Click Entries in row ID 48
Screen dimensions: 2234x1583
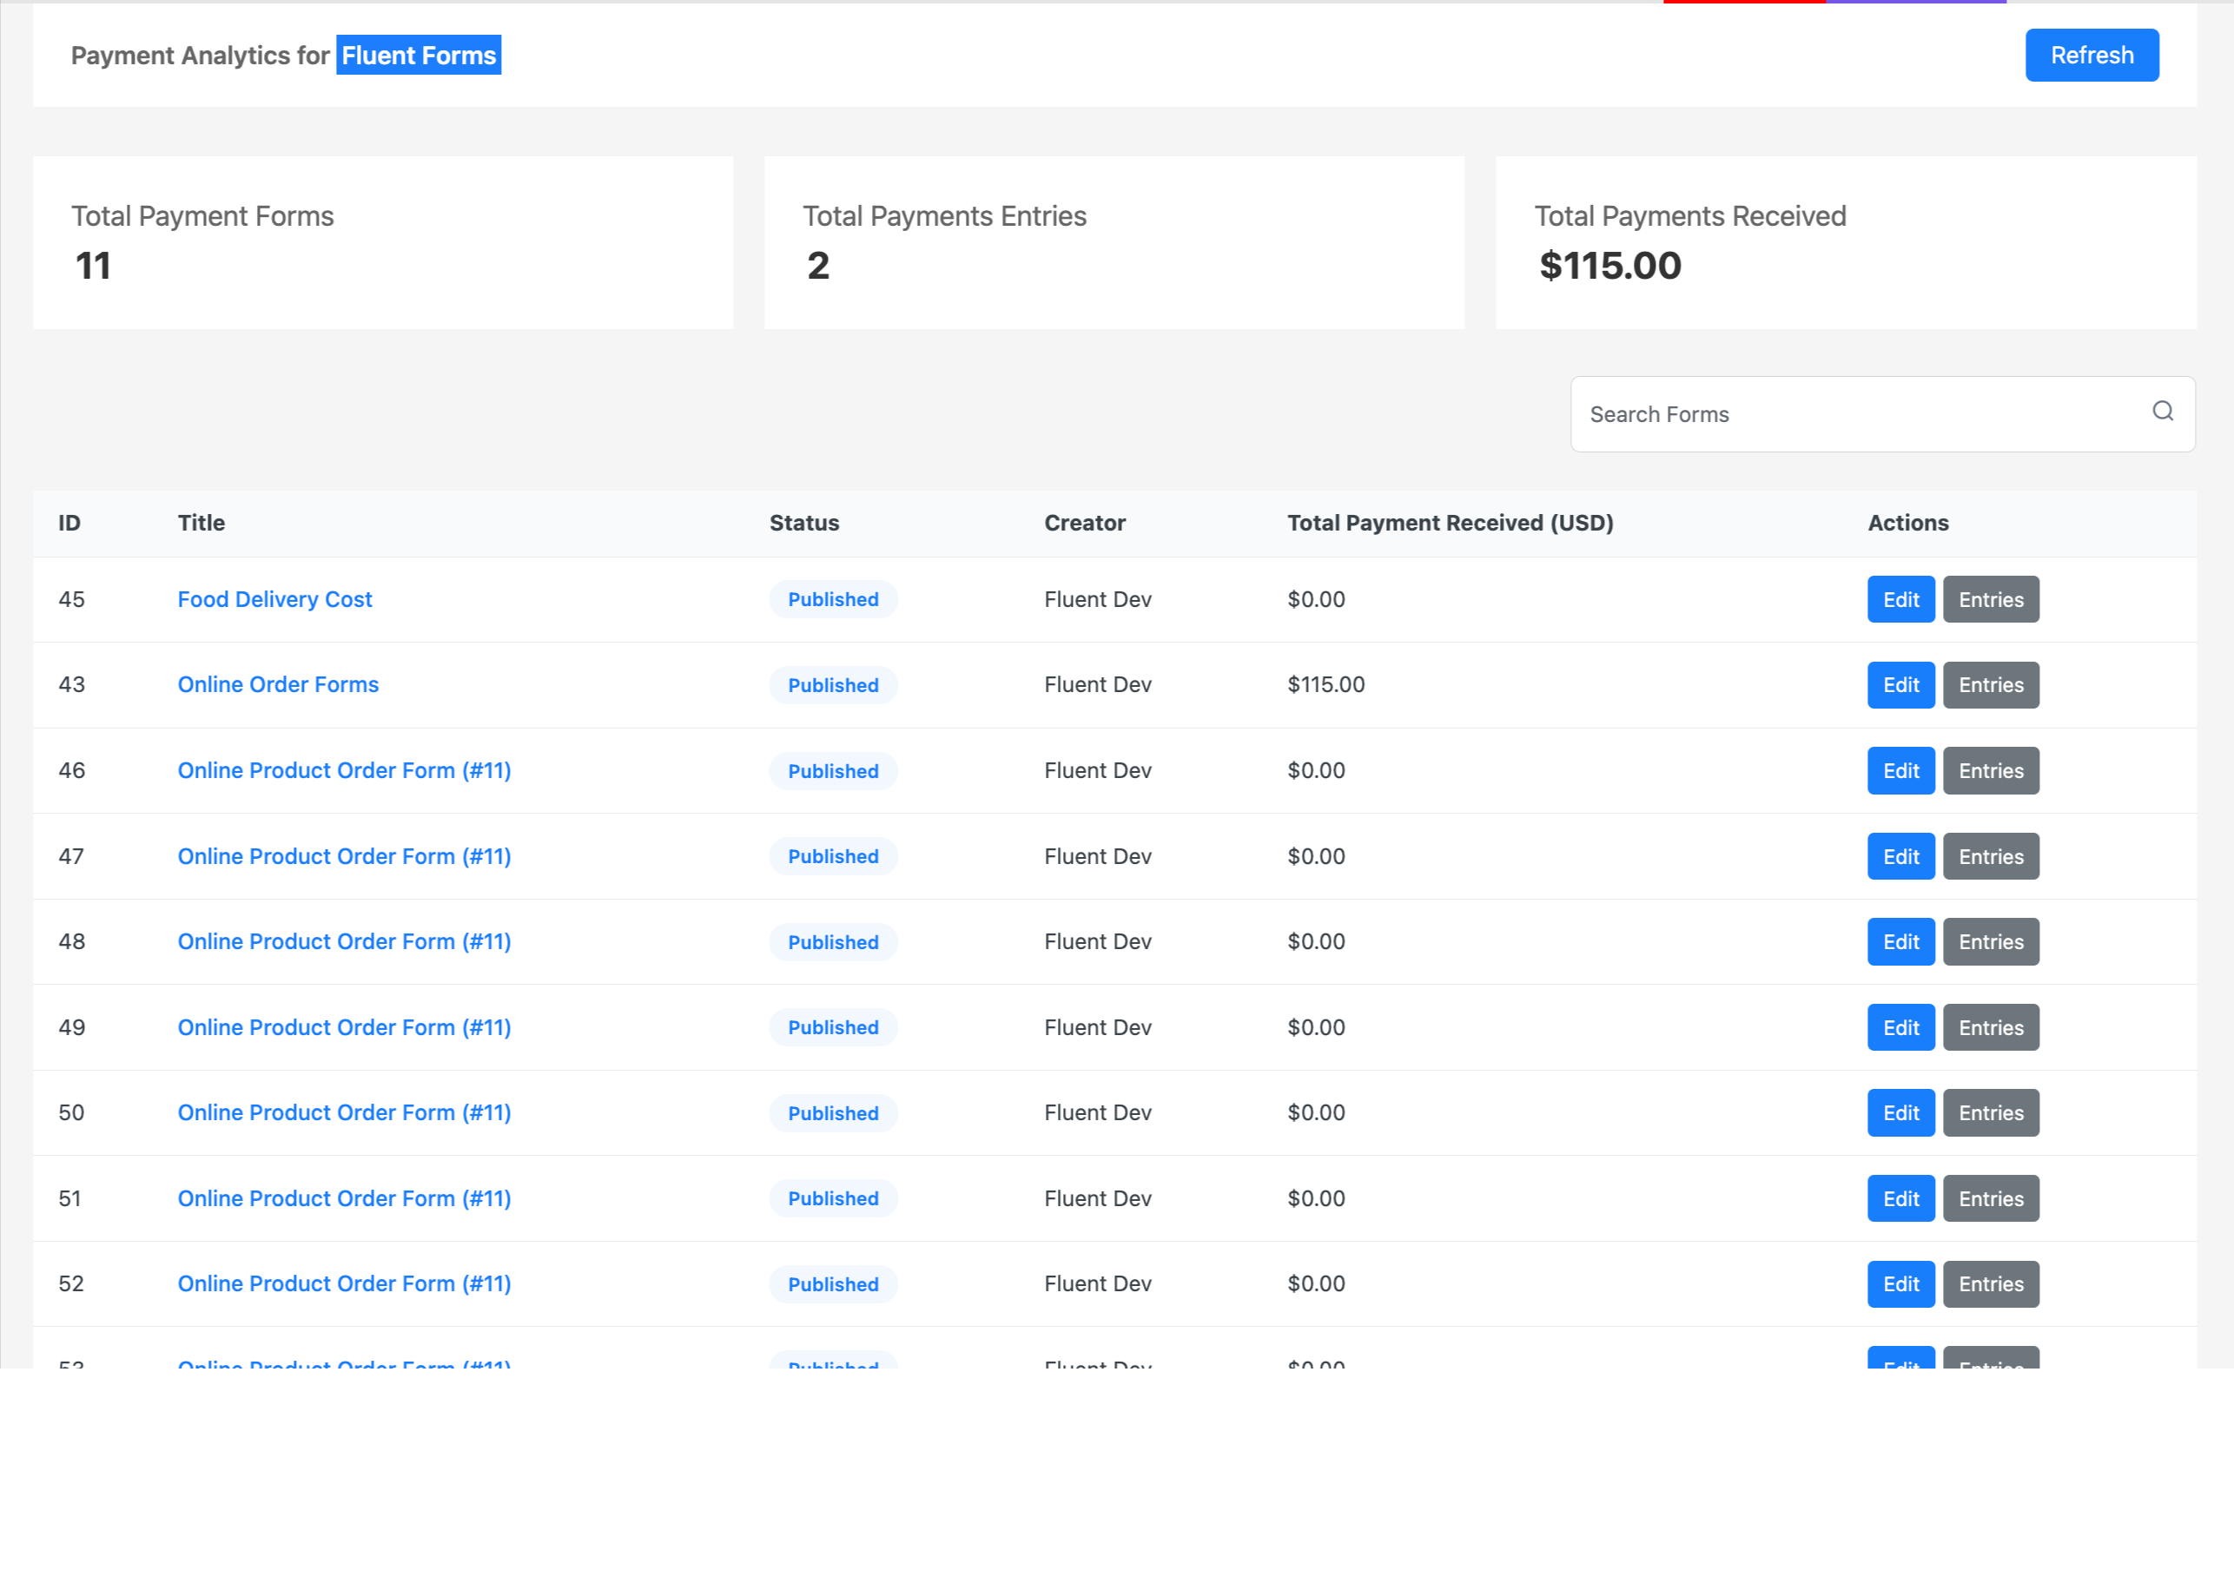[1990, 941]
